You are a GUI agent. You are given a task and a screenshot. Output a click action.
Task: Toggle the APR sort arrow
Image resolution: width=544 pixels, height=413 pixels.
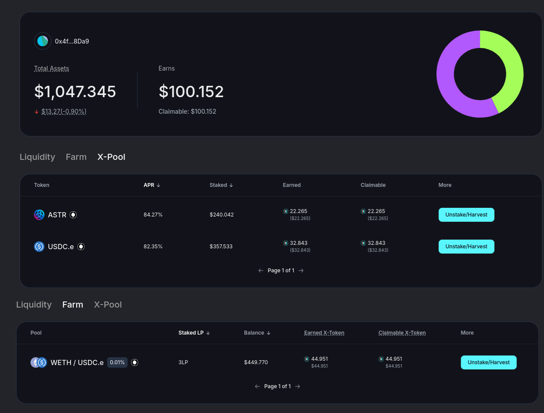click(x=159, y=185)
